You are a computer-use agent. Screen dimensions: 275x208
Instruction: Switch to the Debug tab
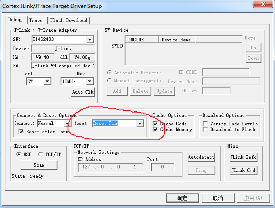(x=15, y=20)
